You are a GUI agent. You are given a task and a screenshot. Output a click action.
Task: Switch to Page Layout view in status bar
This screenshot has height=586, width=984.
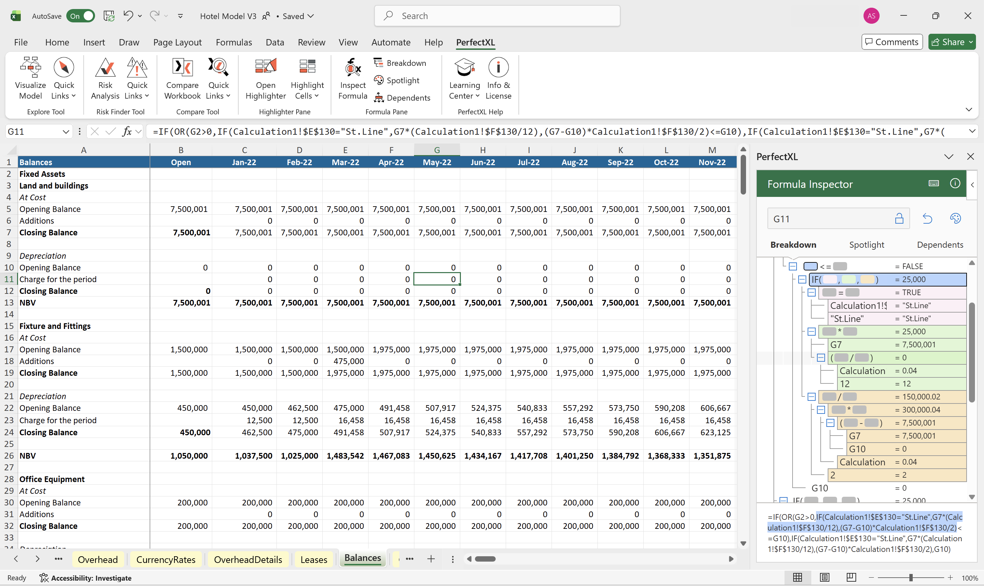[824, 578]
